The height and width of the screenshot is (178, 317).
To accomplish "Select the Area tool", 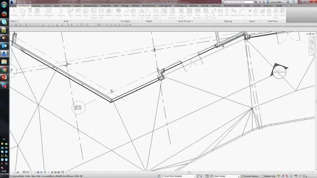I will pos(189,12).
